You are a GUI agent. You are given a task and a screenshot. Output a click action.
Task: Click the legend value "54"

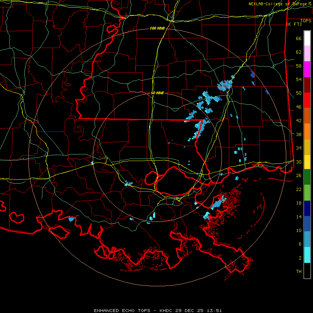coord(299,79)
